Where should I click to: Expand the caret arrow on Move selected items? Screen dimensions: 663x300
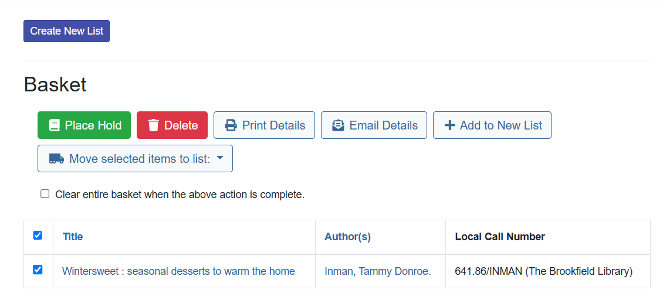(x=220, y=158)
